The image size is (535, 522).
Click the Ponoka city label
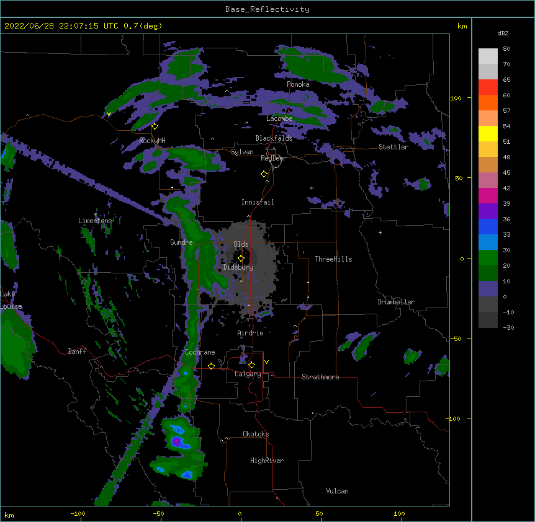(x=298, y=84)
